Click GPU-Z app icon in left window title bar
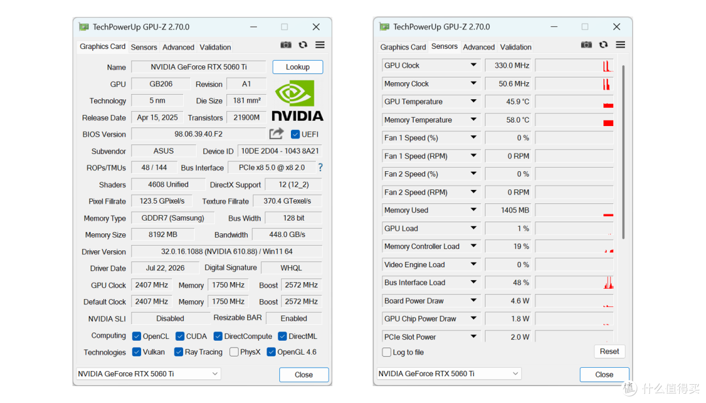Image resolution: width=706 pixels, height=403 pixels. click(x=84, y=27)
